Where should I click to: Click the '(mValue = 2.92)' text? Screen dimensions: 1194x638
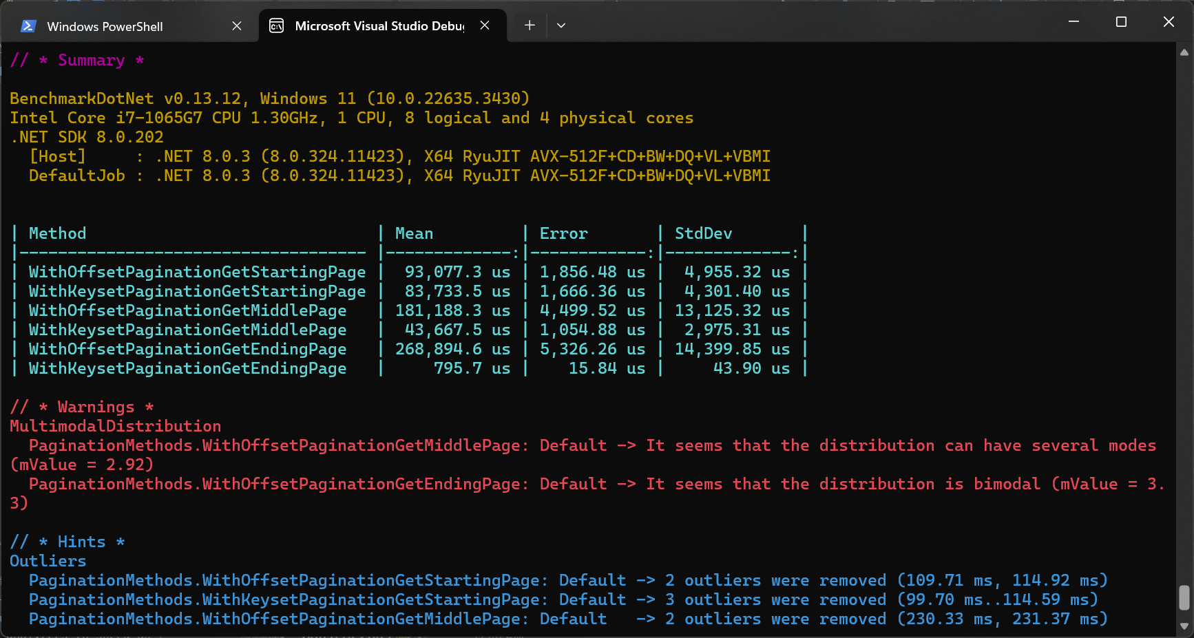(82, 465)
